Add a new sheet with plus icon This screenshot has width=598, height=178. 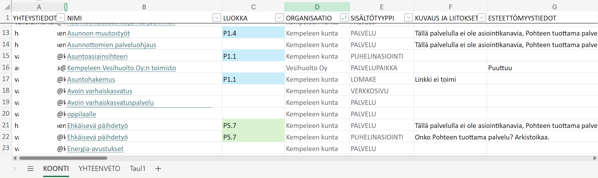tap(158, 169)
